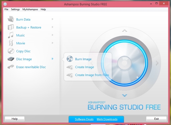The height and width of the screenshot is (125, 171).
Task: Expand the Backup + Restore arrow
Action: click(52, 27)
